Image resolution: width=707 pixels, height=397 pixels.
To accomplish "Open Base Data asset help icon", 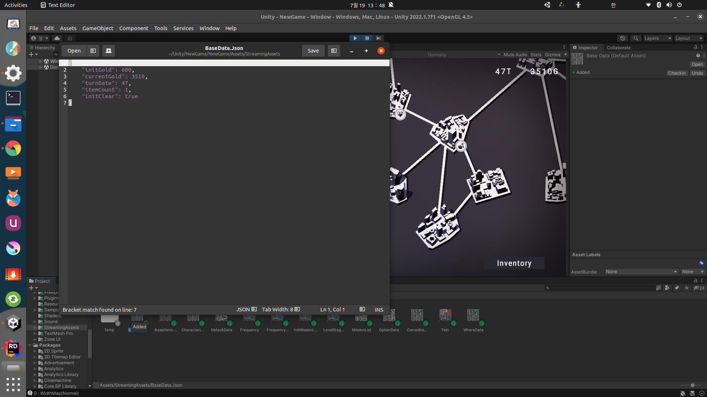I will pyautogui.click(x=698, y=56).
